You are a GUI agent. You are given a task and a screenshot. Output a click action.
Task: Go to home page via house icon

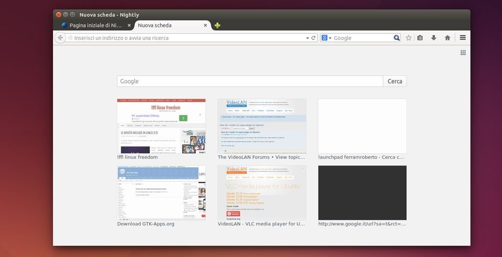pos(448,38)
